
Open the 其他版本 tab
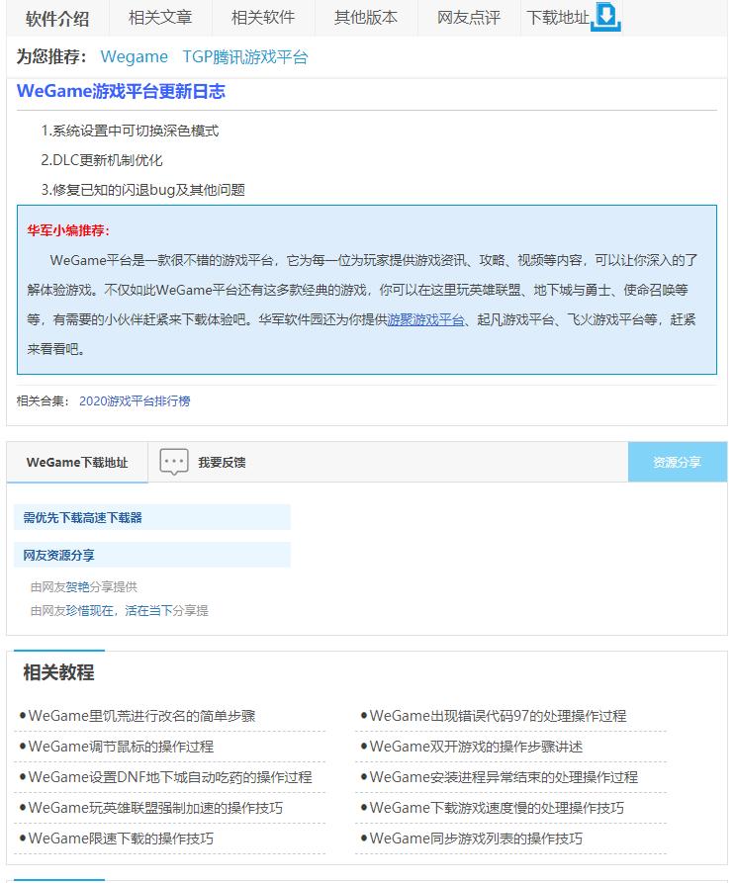(366, 18)
